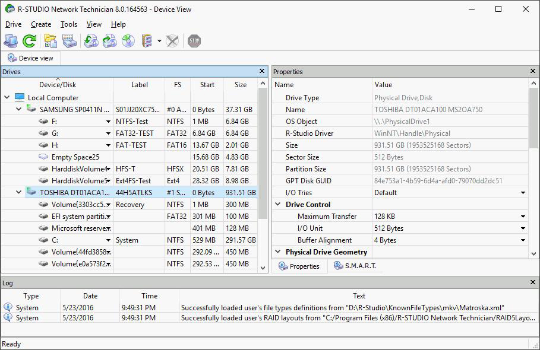Screen dimensions: 540x350
Task: Select the G: partition disk icon
Action: tap(43, 133)
